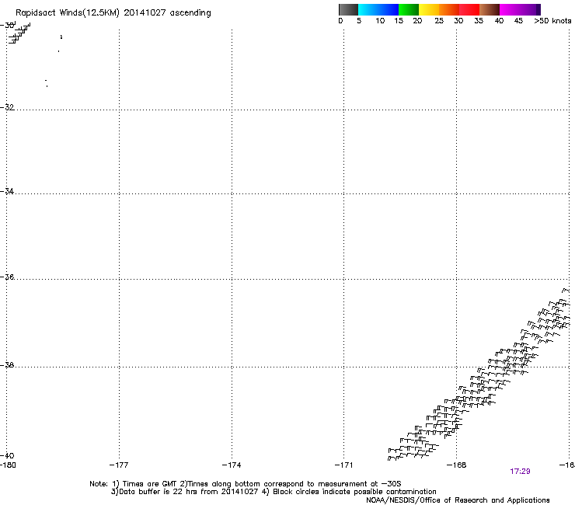
Task: Click the brown 35–40 knots color segment
Action: (490, 9)
